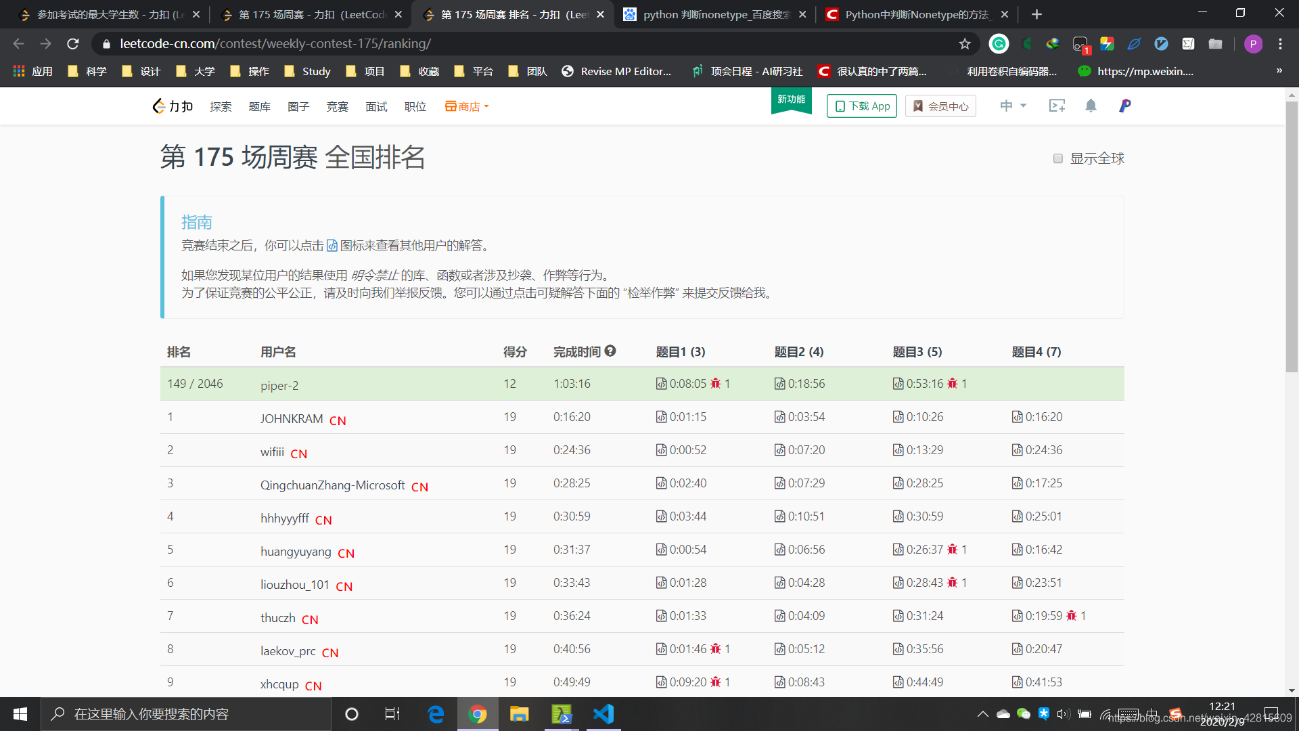
Task: Open the 题库 menu item
Action: [260, 106]
